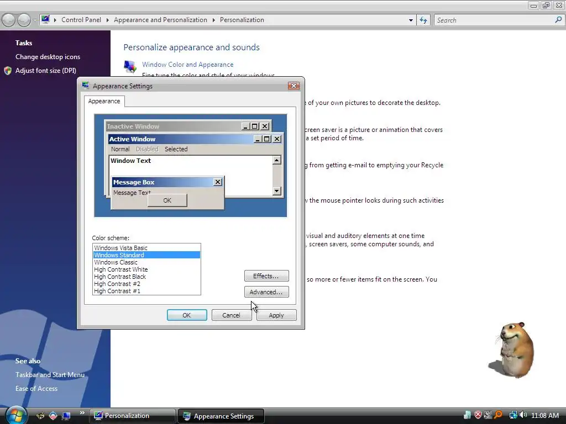Click preview scrollbar down arrow
Screen dimensions: 566x424
(277, 190)
